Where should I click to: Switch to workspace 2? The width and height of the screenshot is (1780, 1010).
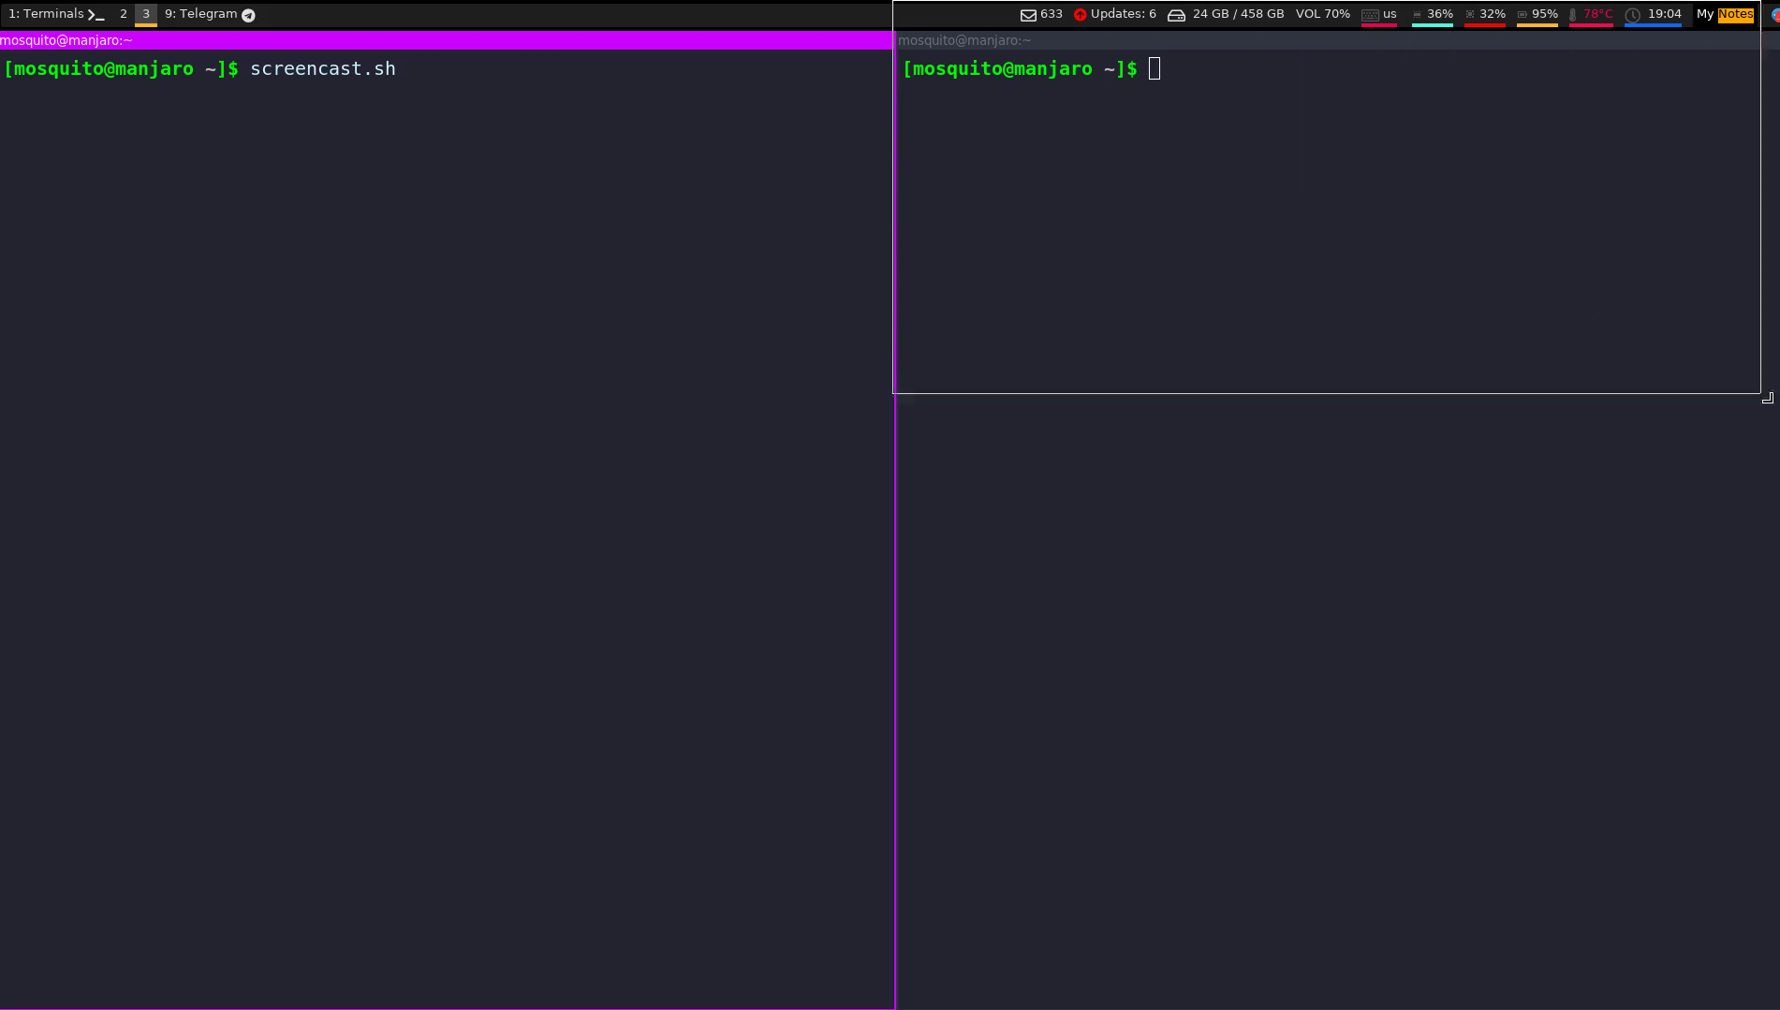pos(123,14)
